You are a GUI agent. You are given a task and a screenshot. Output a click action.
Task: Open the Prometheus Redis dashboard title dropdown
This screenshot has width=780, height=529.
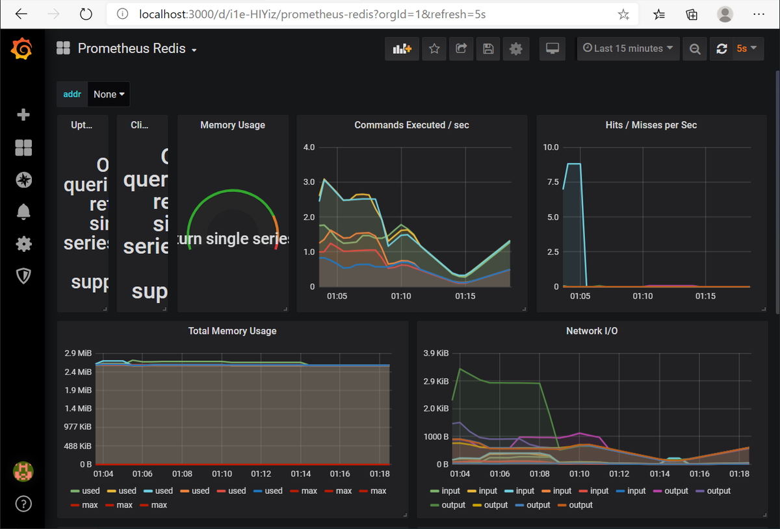(x=137, y=49)
